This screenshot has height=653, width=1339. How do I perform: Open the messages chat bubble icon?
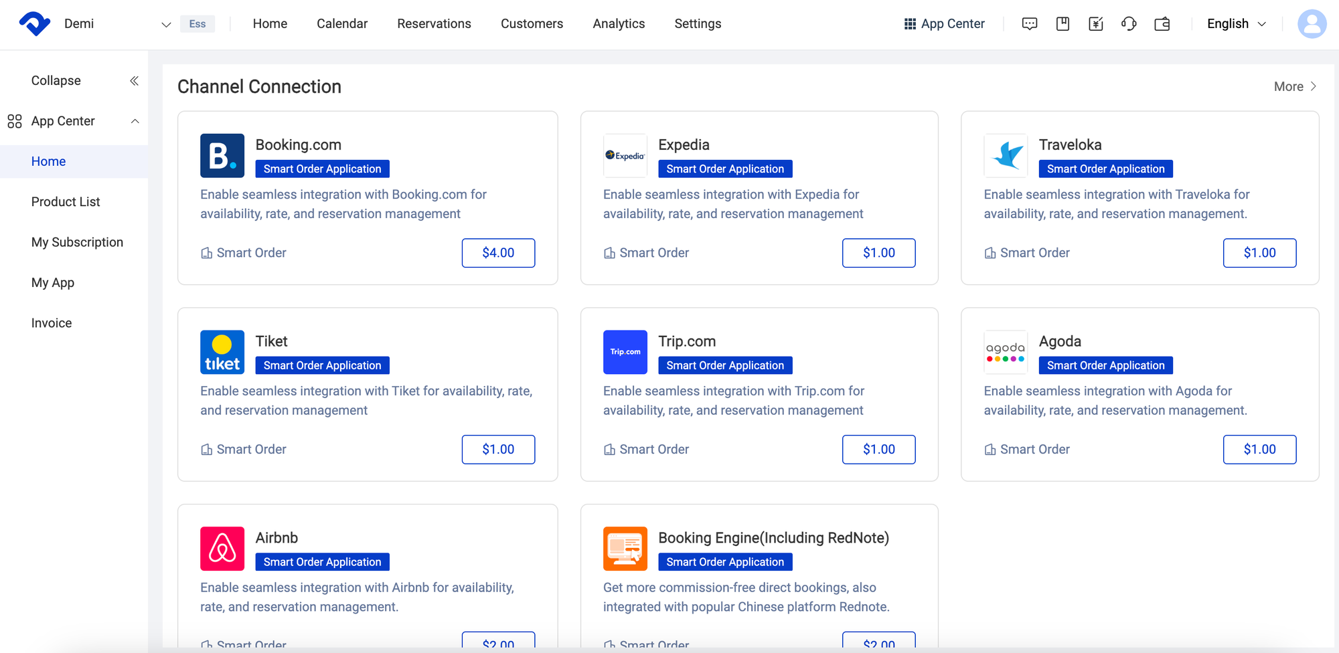point(1029,24)
